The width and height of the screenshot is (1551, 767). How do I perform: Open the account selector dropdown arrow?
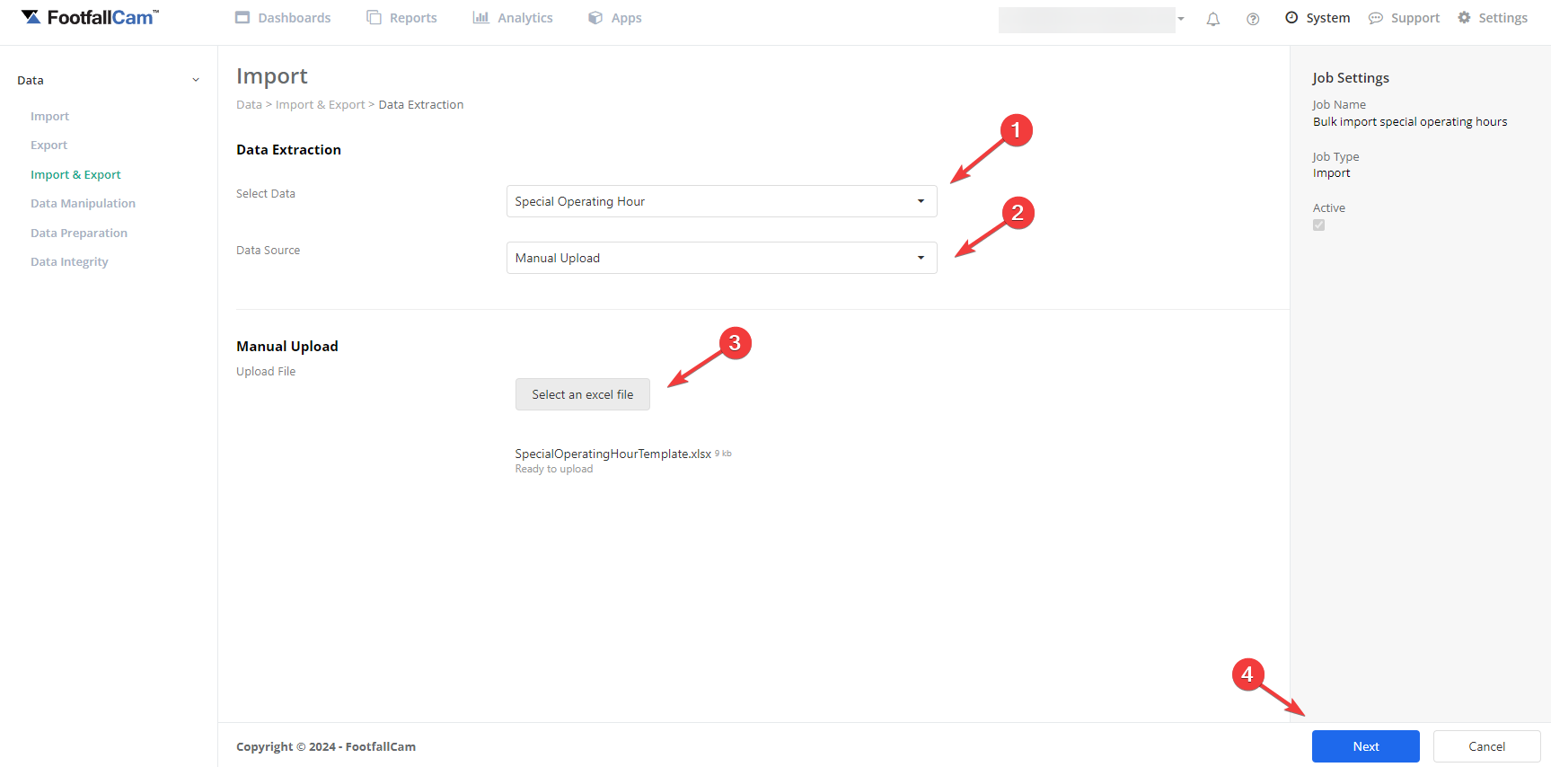pos(1181,19)
